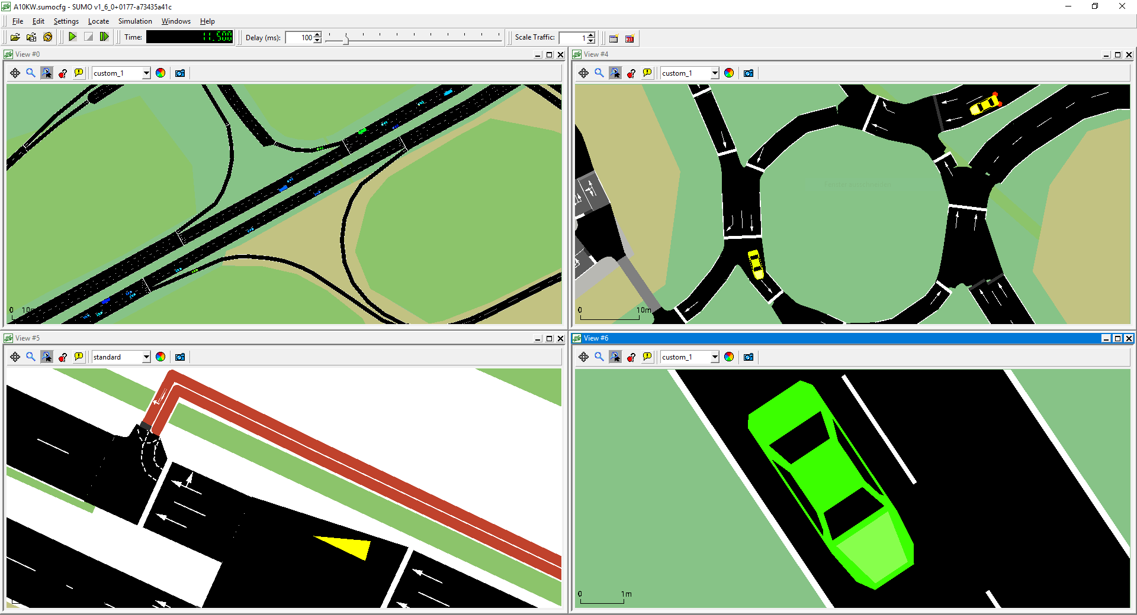Screen dimensions: 1137x615
Task: Open the Simulation menu
Action: pos(135,21)
